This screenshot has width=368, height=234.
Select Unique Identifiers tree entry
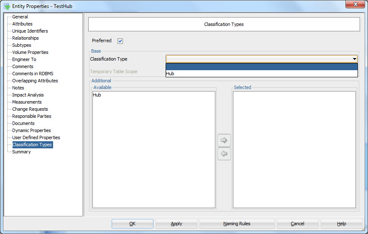click(30, 31)
